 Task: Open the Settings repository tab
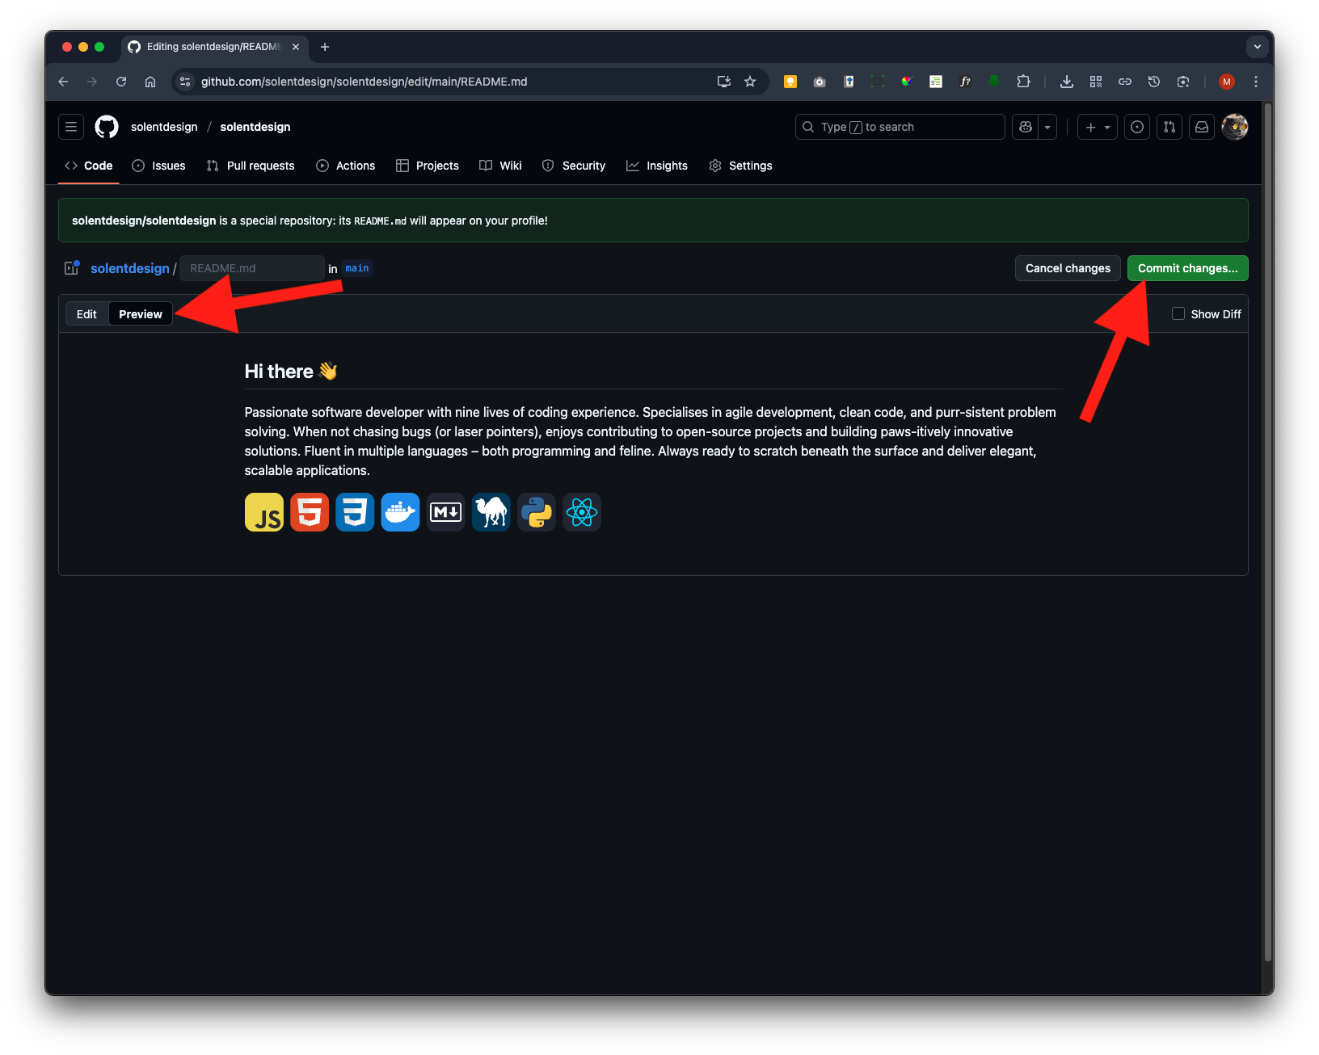click(x=740, y=166)
